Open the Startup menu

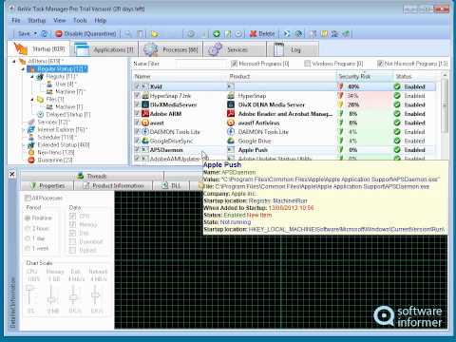click(x=37, y=21)
